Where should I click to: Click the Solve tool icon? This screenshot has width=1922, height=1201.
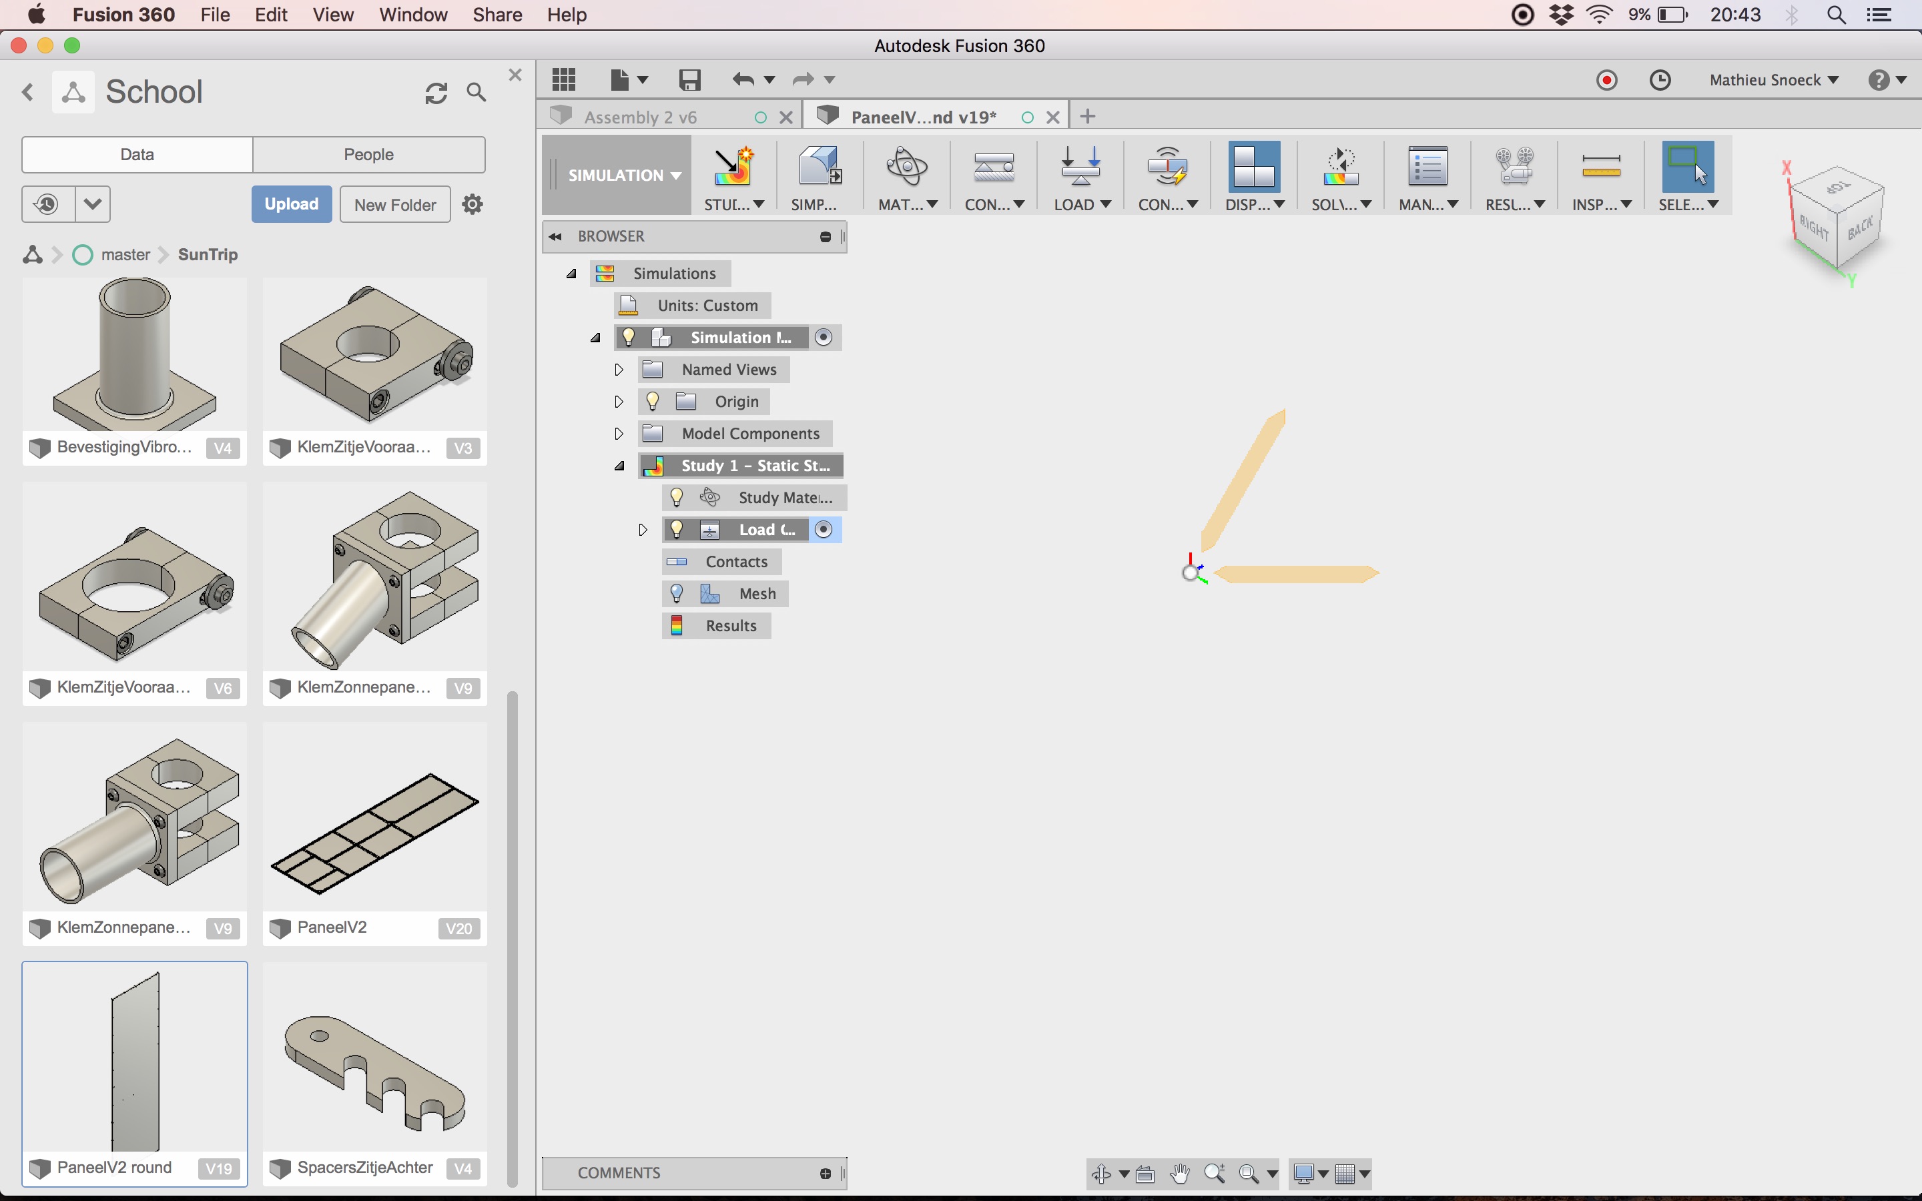pos(1341,167)
